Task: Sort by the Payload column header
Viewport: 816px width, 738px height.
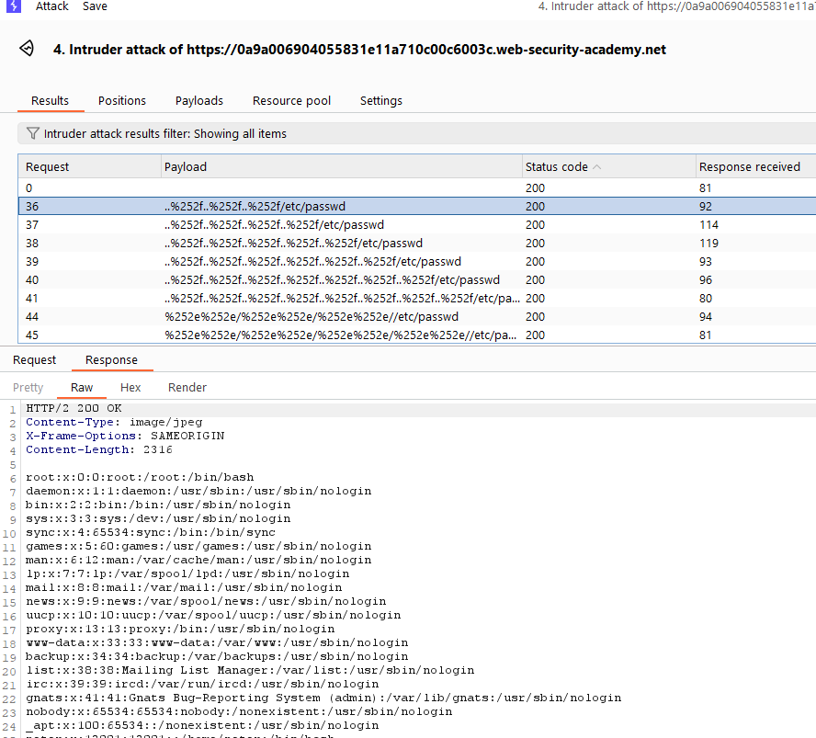Action: pyautogui.click(x=342, y=166)
